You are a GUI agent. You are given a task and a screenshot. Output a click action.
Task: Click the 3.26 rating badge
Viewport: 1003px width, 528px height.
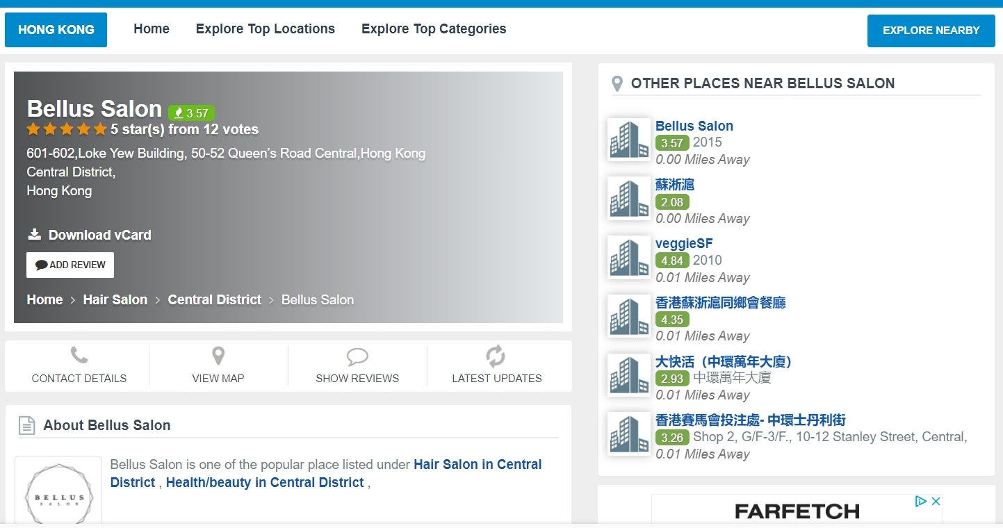(x=672, y=438)
